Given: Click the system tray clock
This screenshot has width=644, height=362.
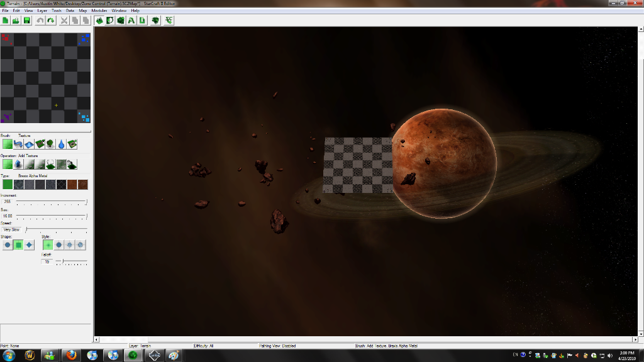Looking at the screenshot, I should pos(627,356).
